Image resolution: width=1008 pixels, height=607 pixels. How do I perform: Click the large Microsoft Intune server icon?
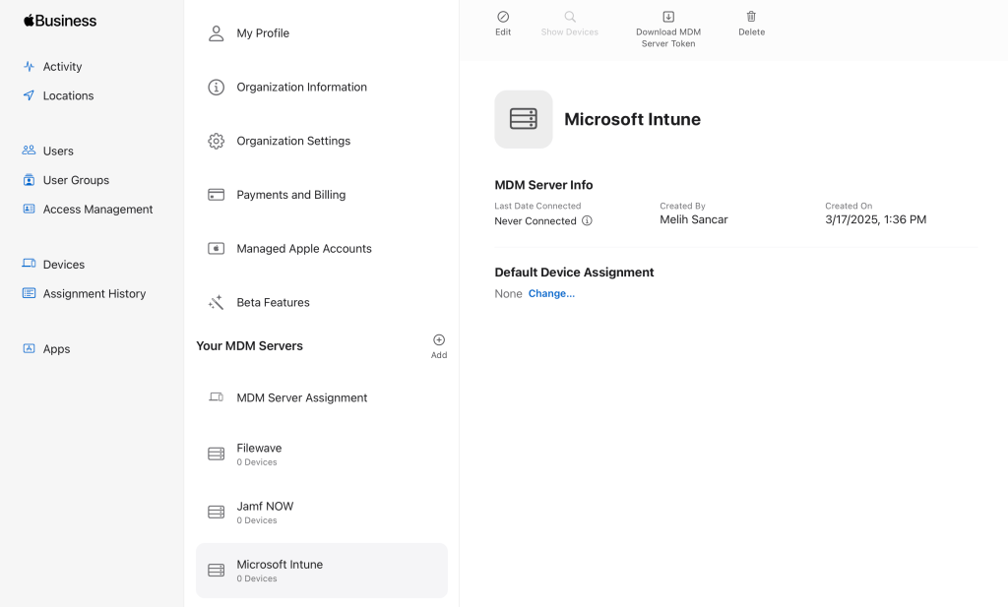click(524, 119)
